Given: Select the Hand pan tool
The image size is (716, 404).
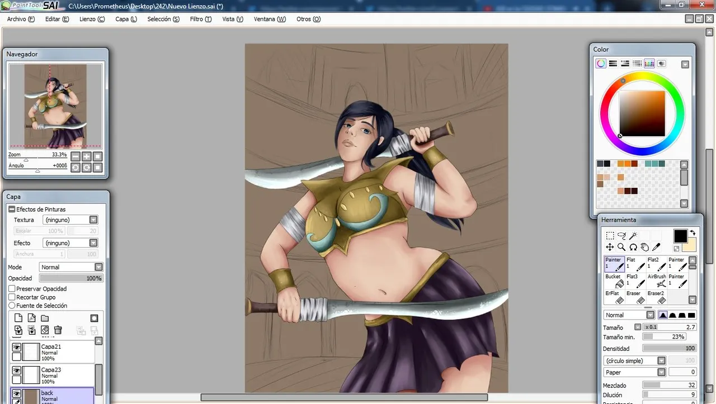Looking at the screenshot, I should (645, 247).
